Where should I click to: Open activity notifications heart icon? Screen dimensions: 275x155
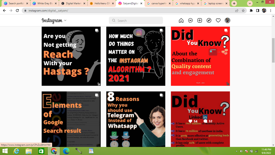click(218, 21)
